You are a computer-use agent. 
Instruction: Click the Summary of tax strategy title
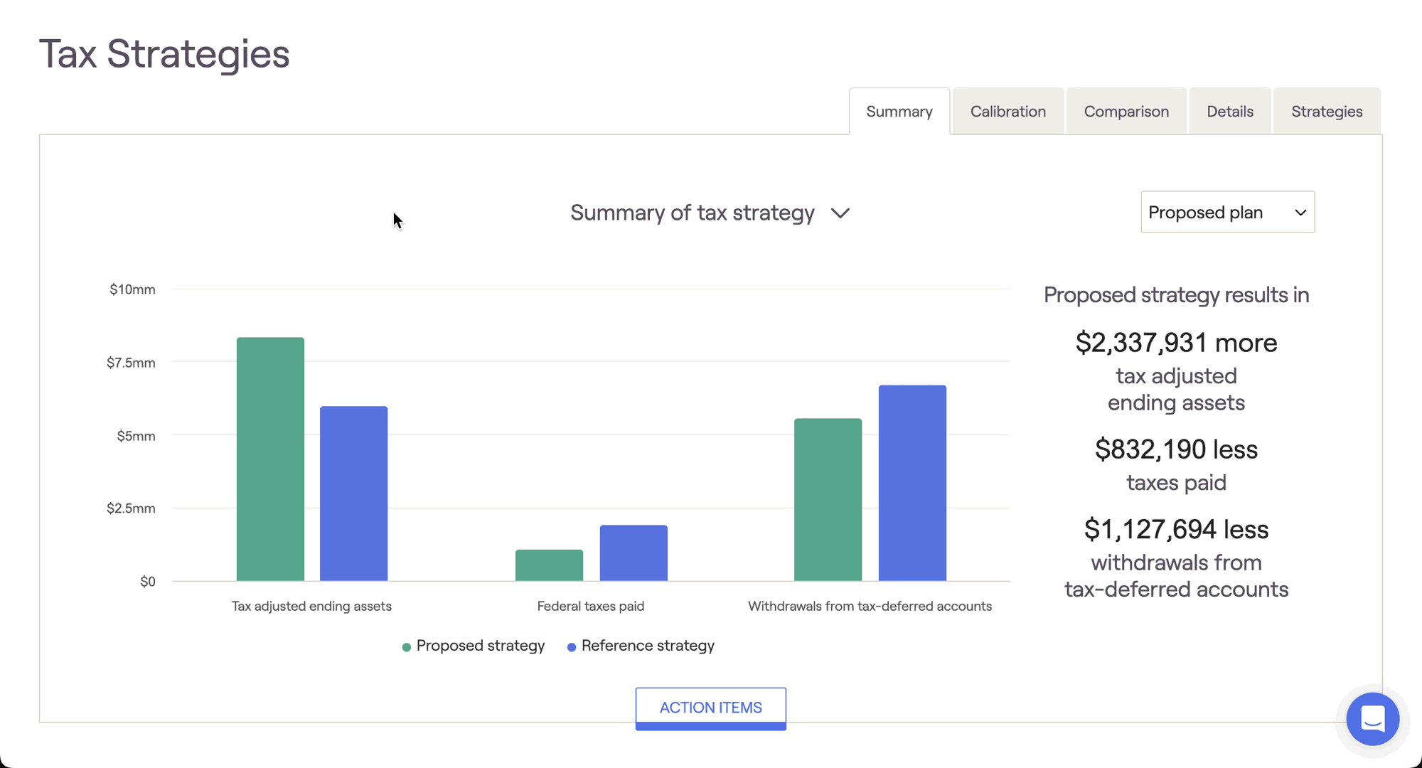pyautogui.click(x=692, y=213)
